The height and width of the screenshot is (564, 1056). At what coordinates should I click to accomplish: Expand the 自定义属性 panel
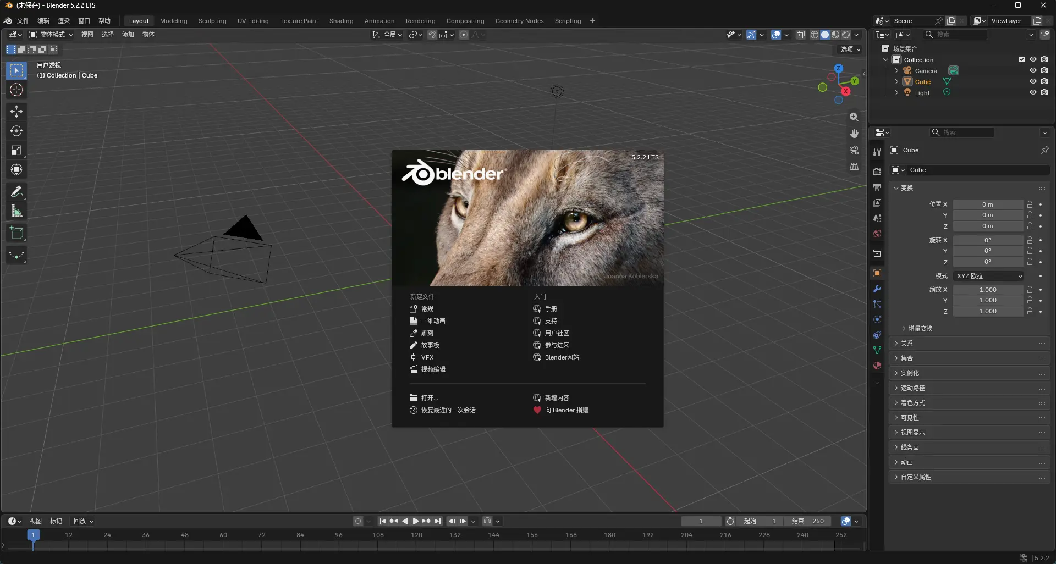tap(969, 477)
